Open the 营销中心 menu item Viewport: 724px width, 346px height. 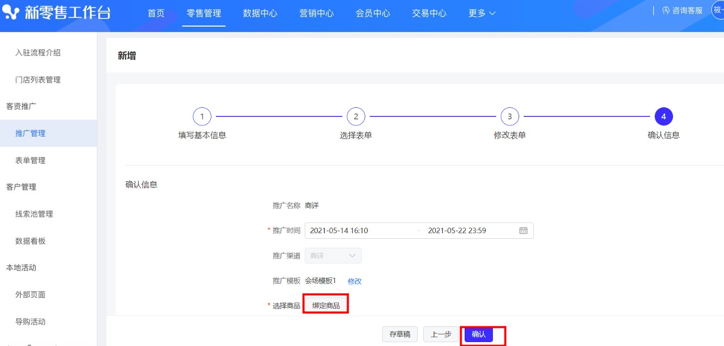[316, 13]
